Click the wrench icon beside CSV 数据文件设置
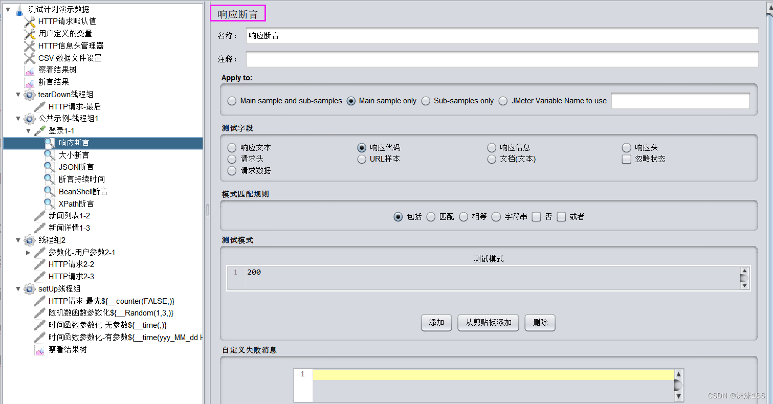This screenshot has height=404, width=773. [x=30, y=58]
